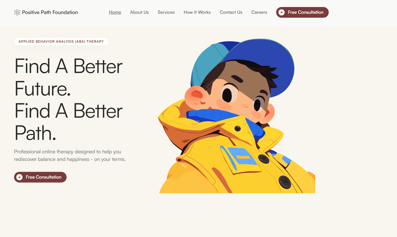This screenshot has height=237, width=397.
Task: Click the round icon in header Free Consultation
Action: (282, 12)
